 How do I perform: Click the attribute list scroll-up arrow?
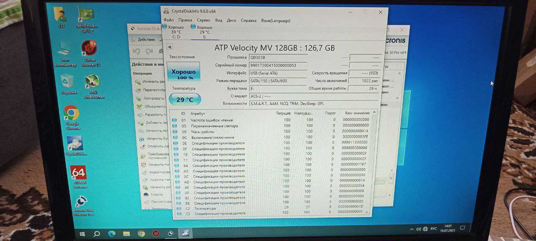pos(374,112)
